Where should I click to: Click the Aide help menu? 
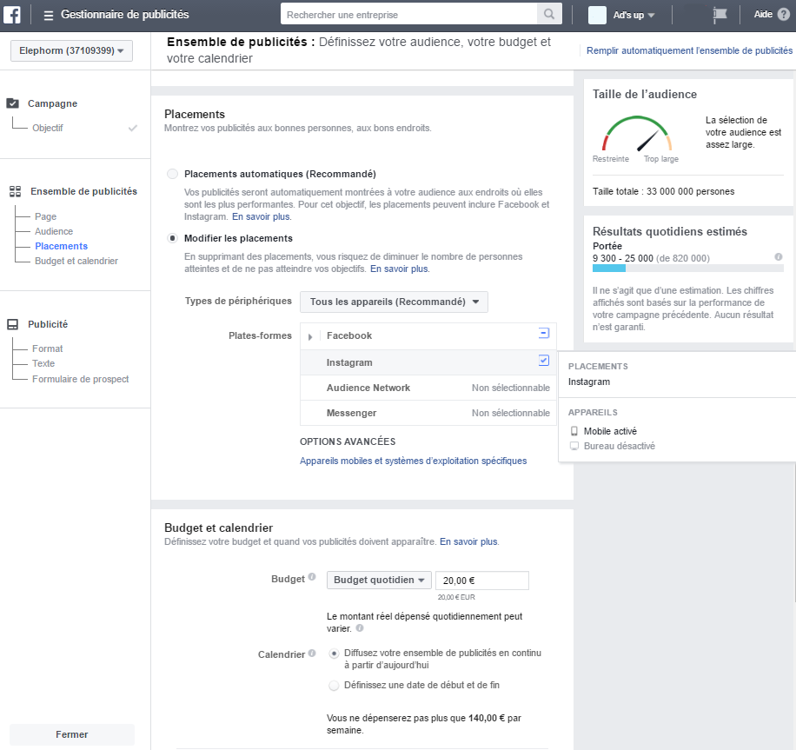tap(763, 14)
